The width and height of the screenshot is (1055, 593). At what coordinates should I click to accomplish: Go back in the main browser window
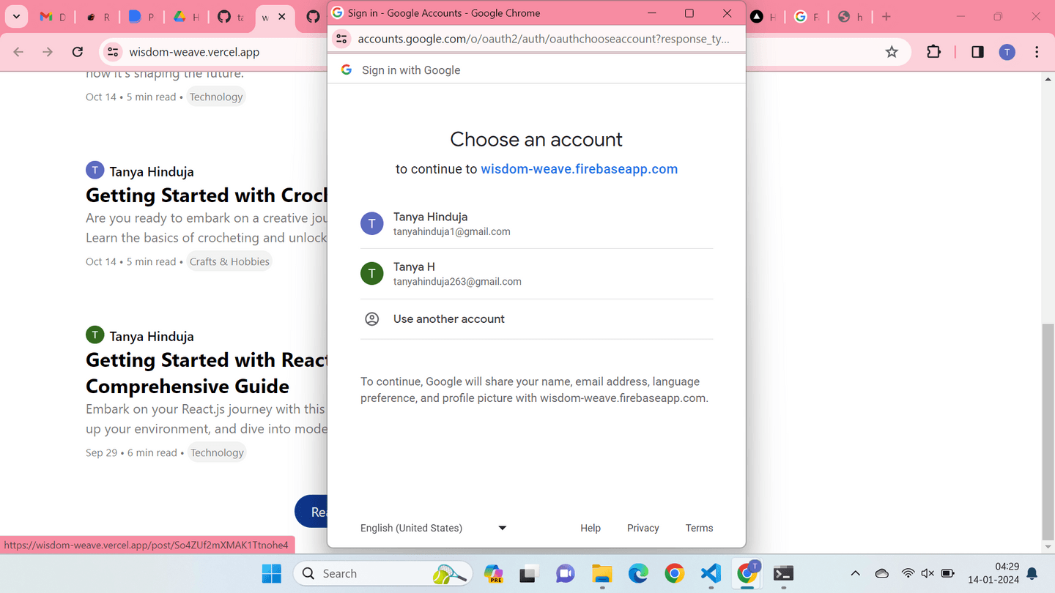click(18, 52)
